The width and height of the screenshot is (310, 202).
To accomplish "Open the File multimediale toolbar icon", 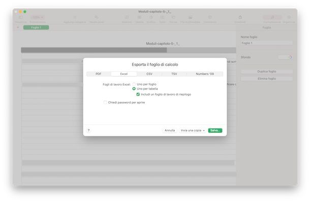I will (x=190, y=18).
